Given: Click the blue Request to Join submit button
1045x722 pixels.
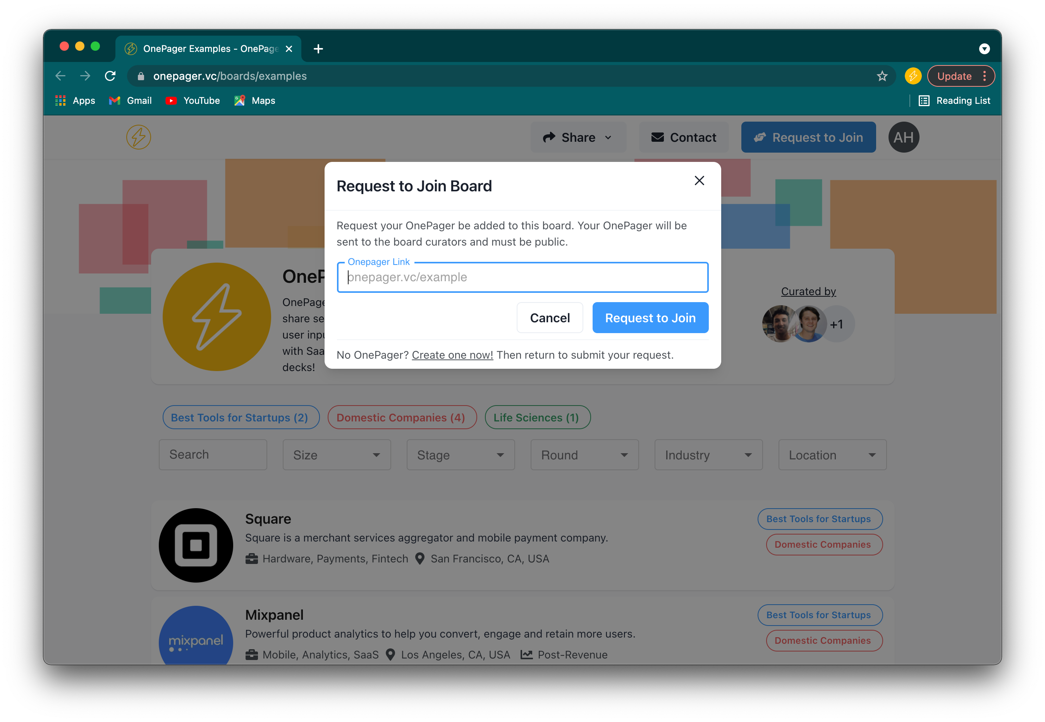Looking at the screenshot, I should [650, 318].
